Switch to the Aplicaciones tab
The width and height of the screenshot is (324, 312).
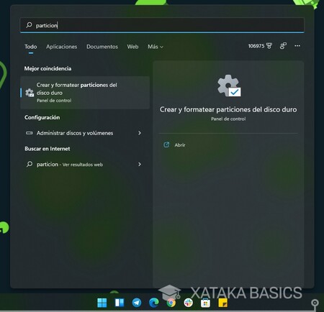(x=61, y=47)
